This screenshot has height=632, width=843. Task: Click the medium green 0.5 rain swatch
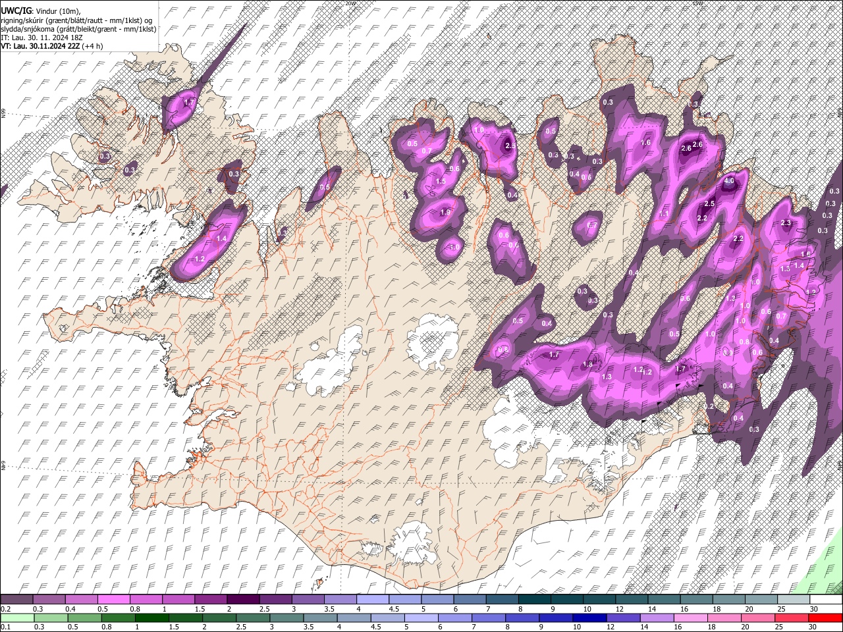(x=85, y=618)
